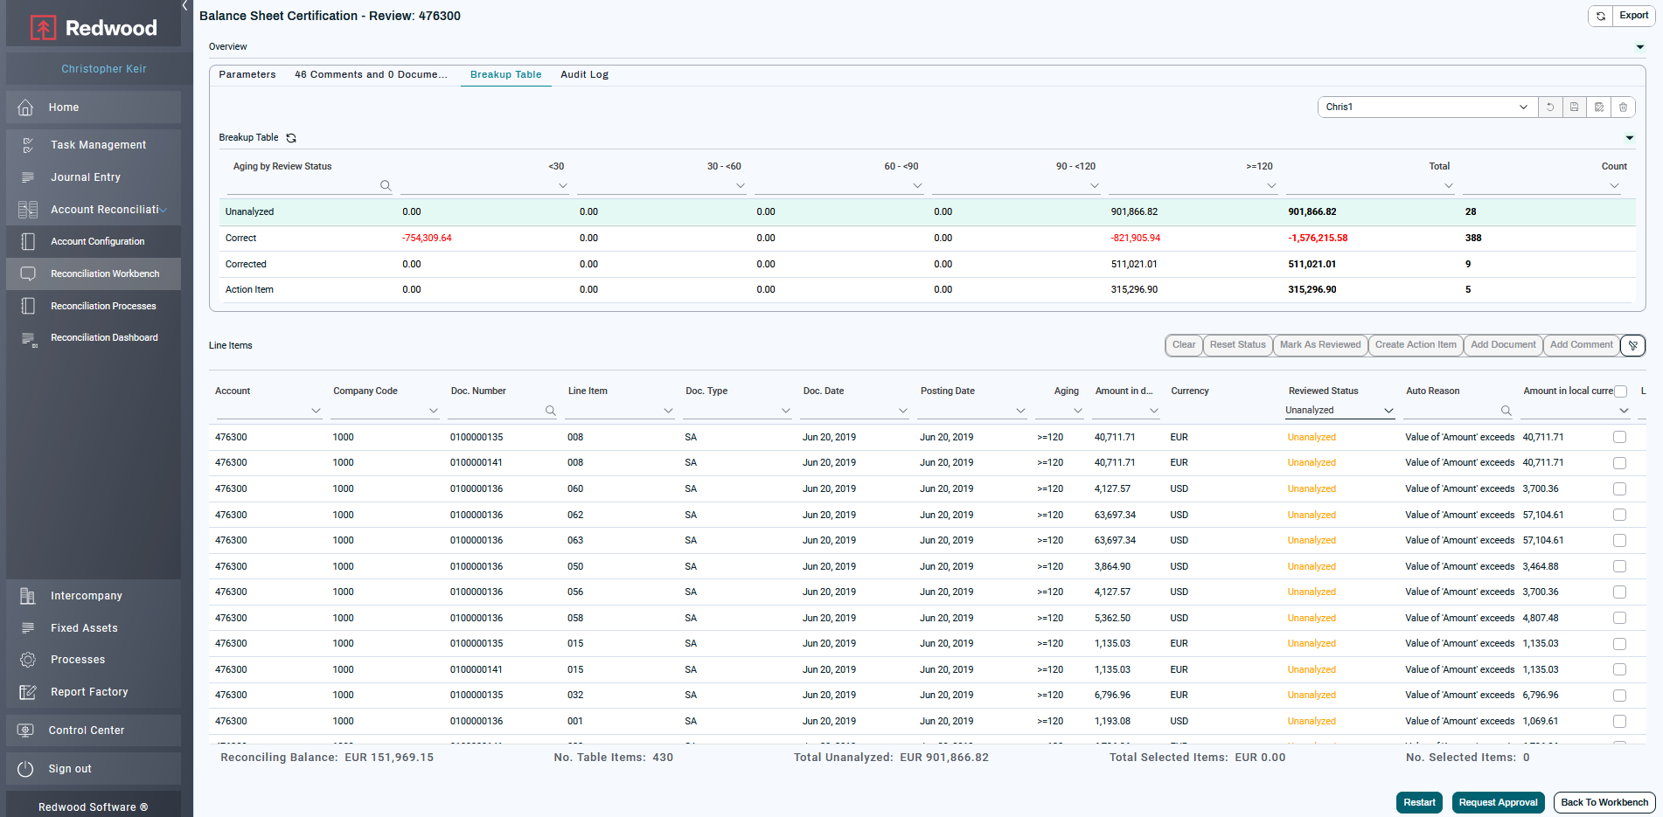Collapse the Overview section arrow

1639,47
